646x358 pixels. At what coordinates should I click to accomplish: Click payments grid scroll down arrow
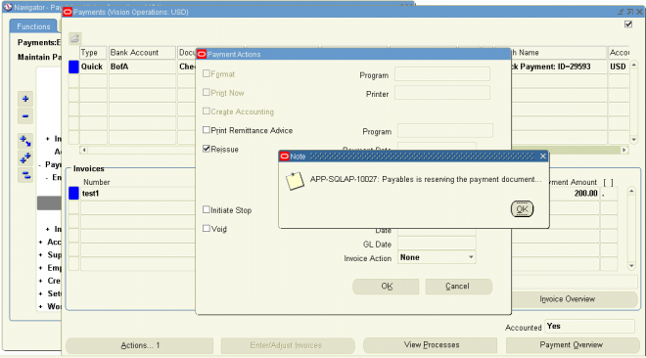coord(633,140)
